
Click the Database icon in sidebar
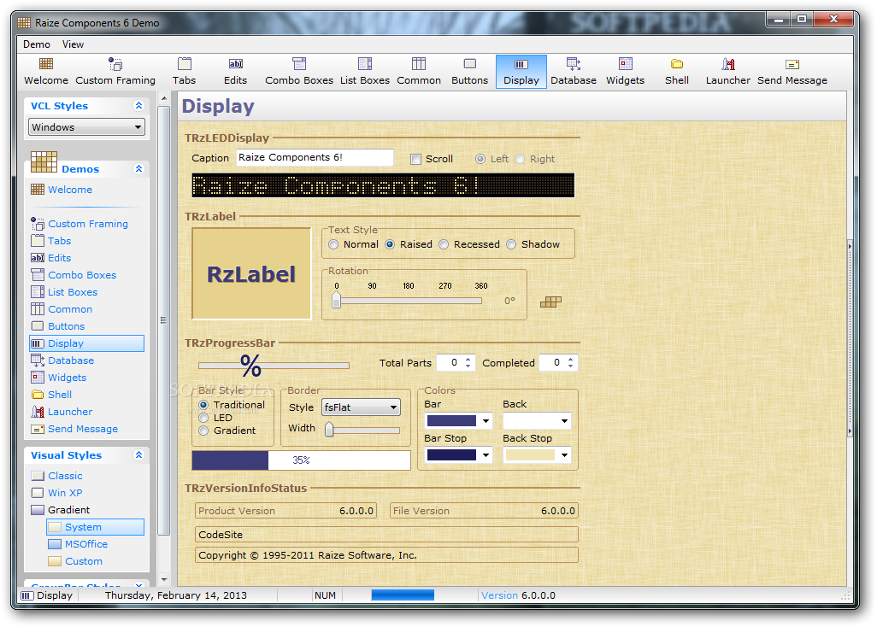point(38,360)
